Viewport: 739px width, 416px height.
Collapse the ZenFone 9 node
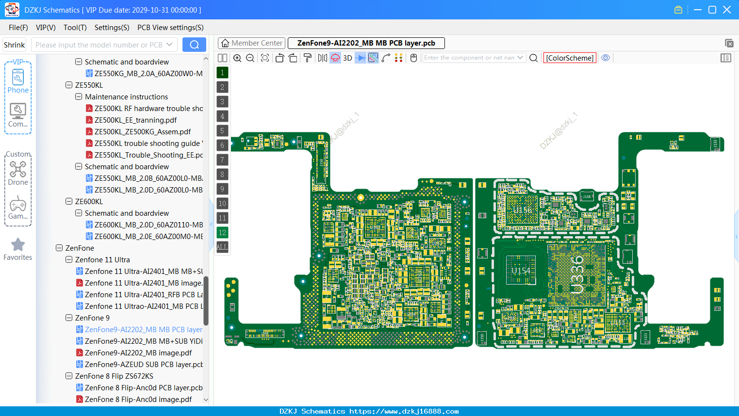point(69,318)
